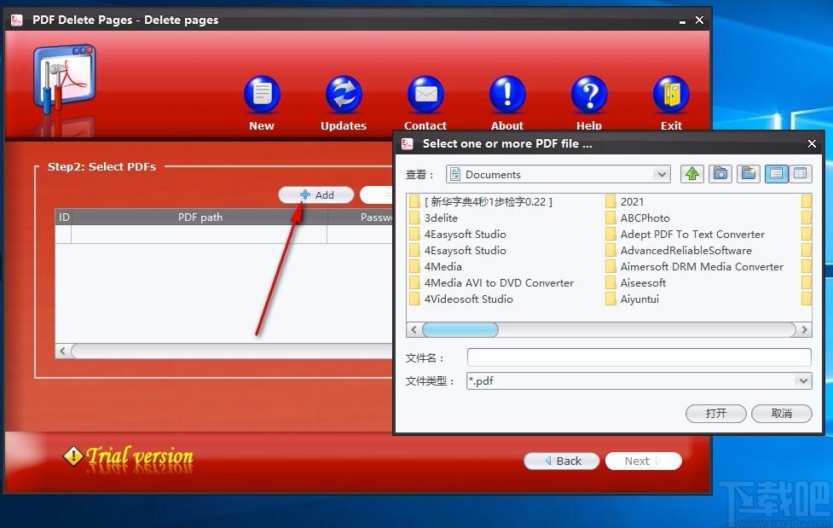Go Back to previous step
The height and width of the screenshot is (528, 833).
562,461
